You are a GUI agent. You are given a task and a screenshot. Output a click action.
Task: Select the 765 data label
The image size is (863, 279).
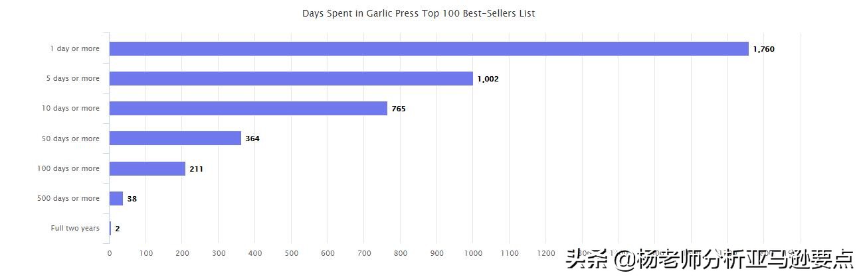398,109
